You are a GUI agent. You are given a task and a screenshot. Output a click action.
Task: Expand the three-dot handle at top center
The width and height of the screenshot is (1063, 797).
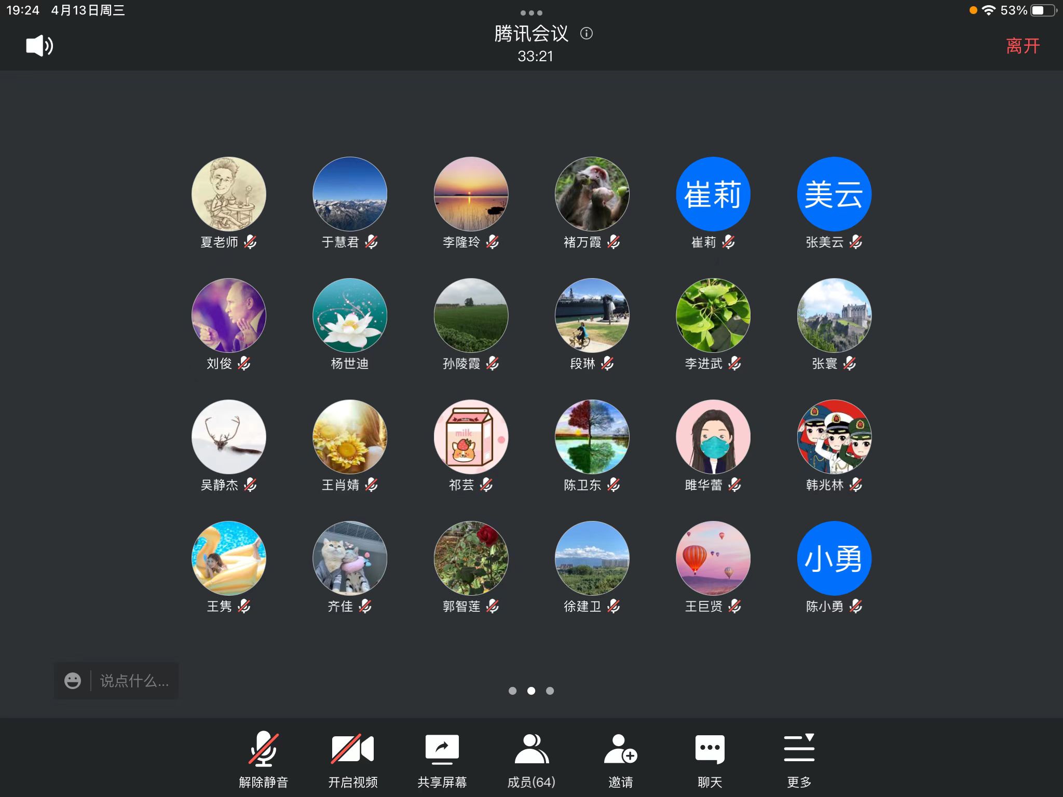(x=531, y=13)
